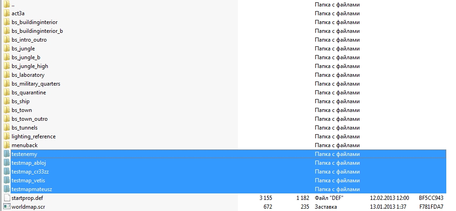Click the testenemy folder icon
This screenshot has height=211, width=456.
point(7,154)
